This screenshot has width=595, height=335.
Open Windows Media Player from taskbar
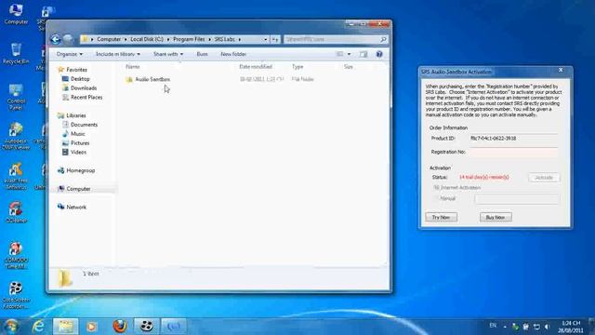91,326
